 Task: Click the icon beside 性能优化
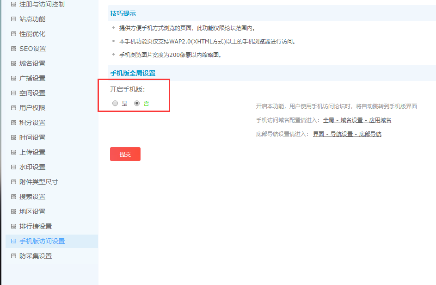[13, 34]
